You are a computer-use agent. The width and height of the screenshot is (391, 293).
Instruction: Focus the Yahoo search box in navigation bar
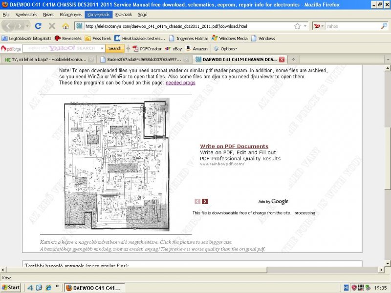[x=352, y=26]
